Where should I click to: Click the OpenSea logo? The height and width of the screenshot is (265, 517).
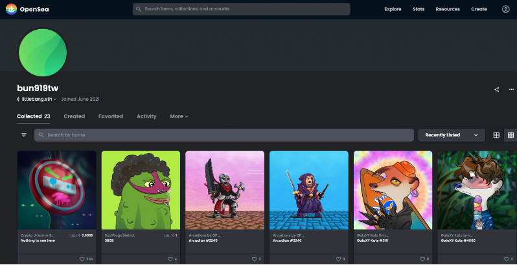click(x=27, y=9)
